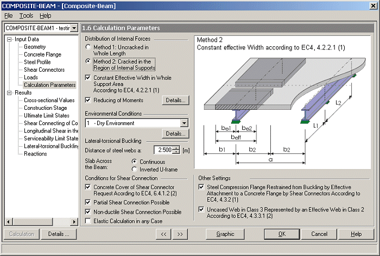Toggle Partial Shear Connection Possible
380x256 pixels.
88,202
